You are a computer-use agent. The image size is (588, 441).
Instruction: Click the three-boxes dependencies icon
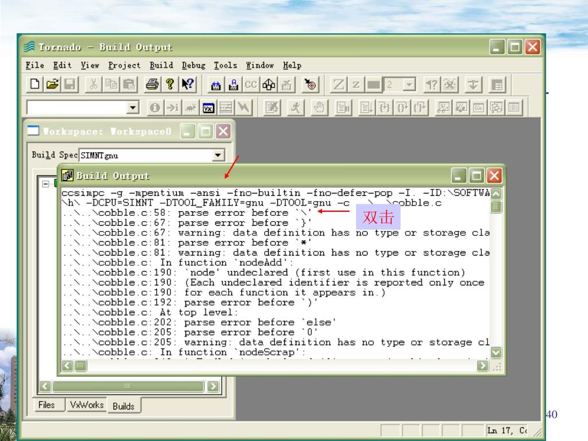tap(269, 85)
